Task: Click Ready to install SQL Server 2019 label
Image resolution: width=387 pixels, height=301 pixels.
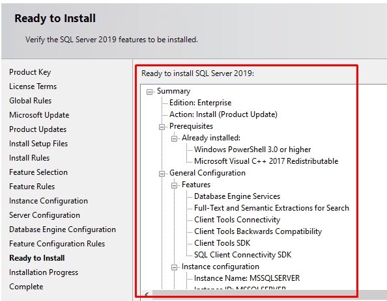Action: (197, 73)
